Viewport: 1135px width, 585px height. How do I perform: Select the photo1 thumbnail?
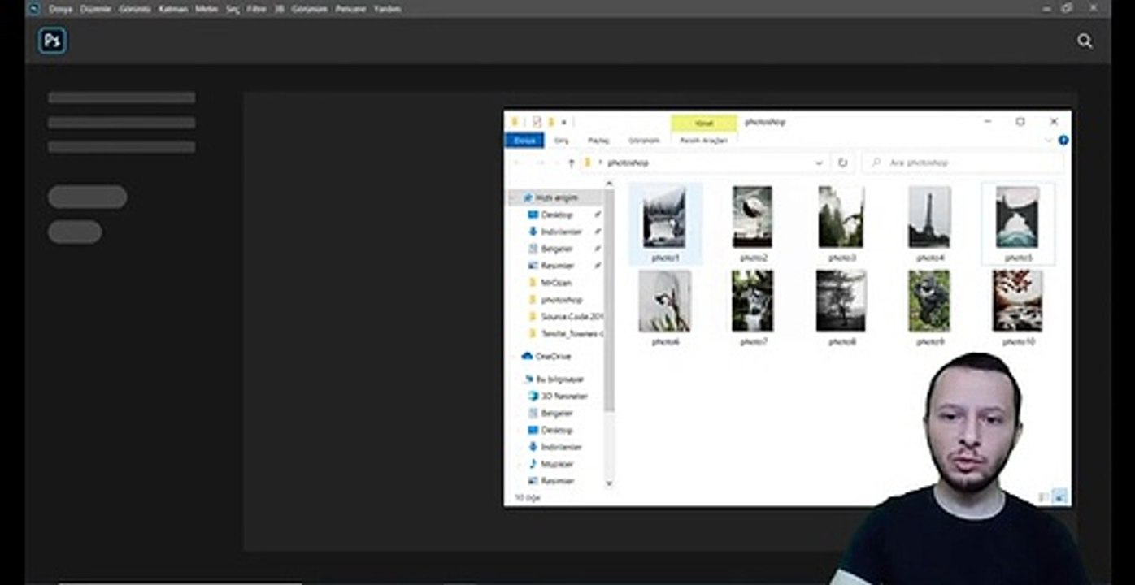(664, 217)
